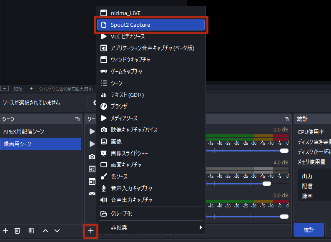Image resolution: width=331 pixels, height=242 pixels.
Task: Add a テキスト (GDI+) source
Action: coord(151,95)
